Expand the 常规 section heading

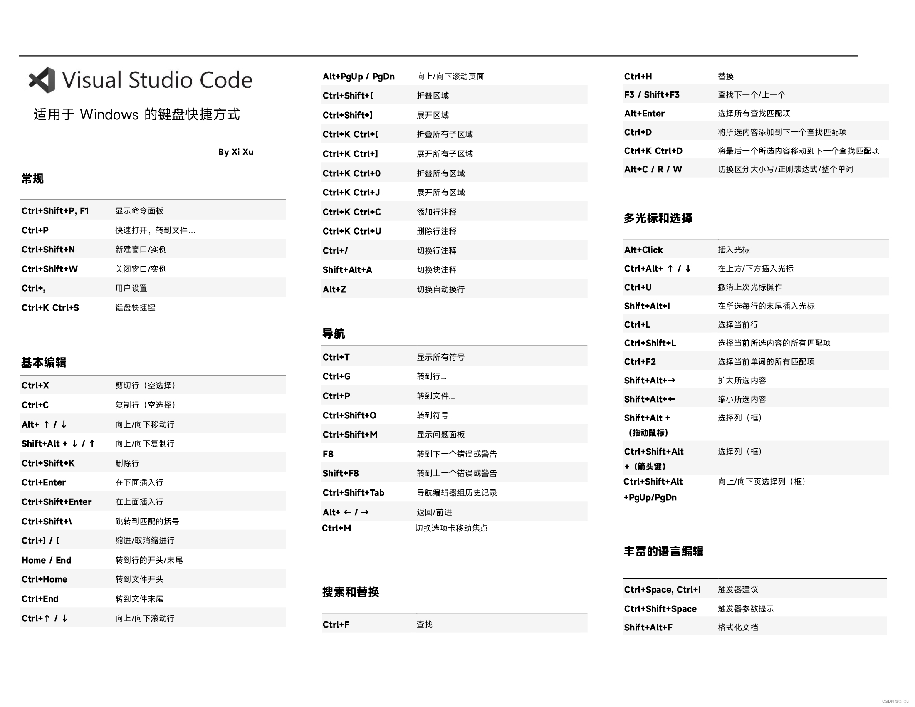pyautogui.click(x=32, y=179)
